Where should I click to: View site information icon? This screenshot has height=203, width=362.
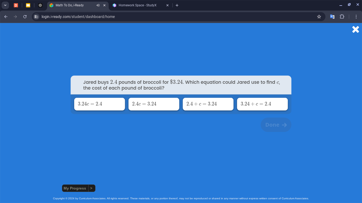[x=36, y=17]
